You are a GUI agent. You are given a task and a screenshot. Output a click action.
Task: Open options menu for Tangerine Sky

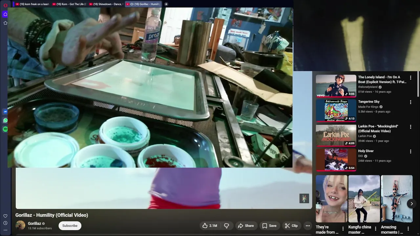pos(410,102)
